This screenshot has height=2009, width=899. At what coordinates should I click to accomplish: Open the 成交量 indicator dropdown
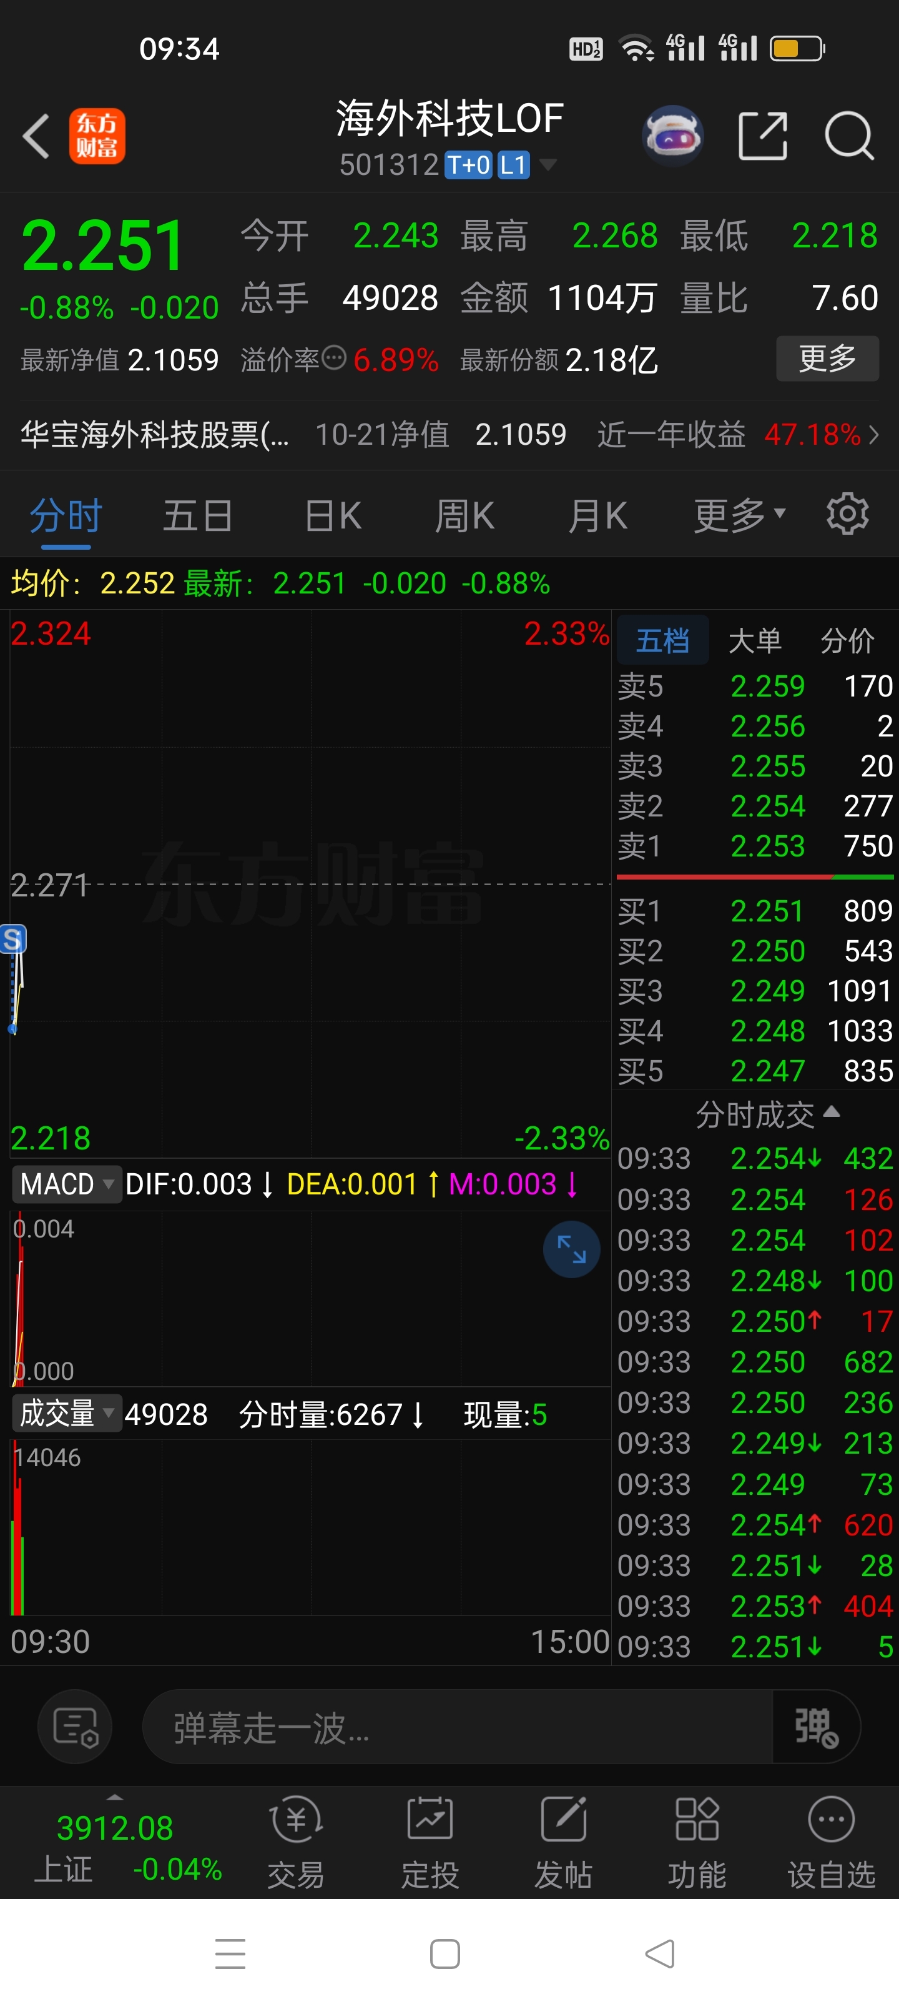coord(66,1413)
